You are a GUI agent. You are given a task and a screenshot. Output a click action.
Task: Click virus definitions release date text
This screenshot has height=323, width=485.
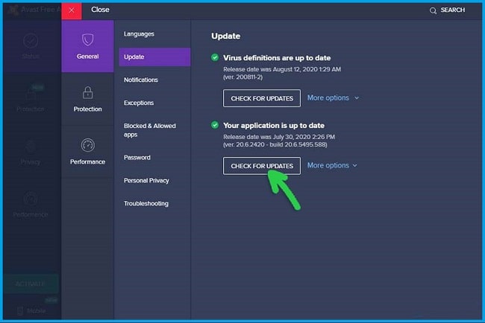(282, 69)
